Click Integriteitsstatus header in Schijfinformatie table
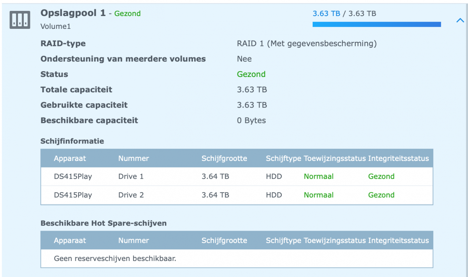 pyautogui.click(x=398, y=158)
